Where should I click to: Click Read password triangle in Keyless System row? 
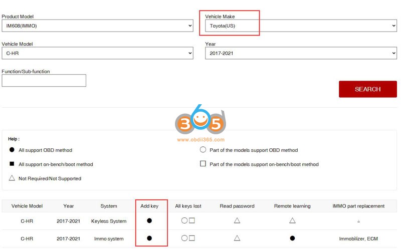click(237, 220)
